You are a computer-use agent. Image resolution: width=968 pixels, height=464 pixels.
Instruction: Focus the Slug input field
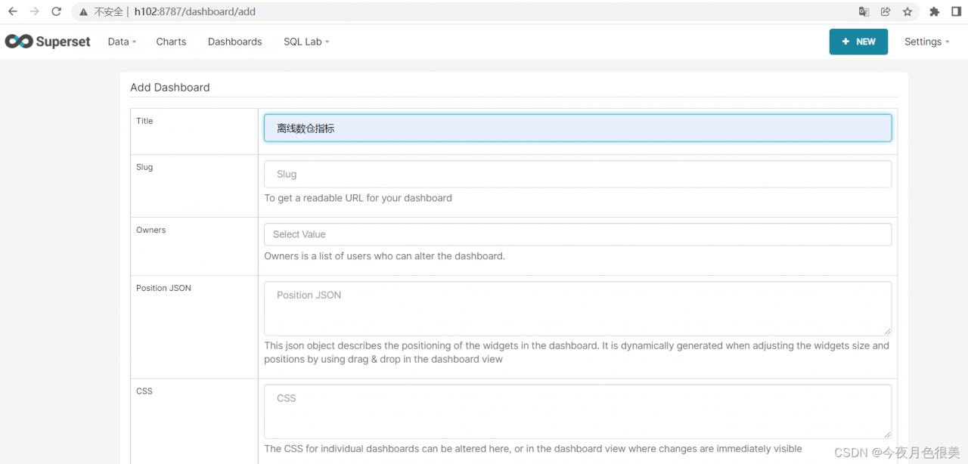[x=578, y=174]
